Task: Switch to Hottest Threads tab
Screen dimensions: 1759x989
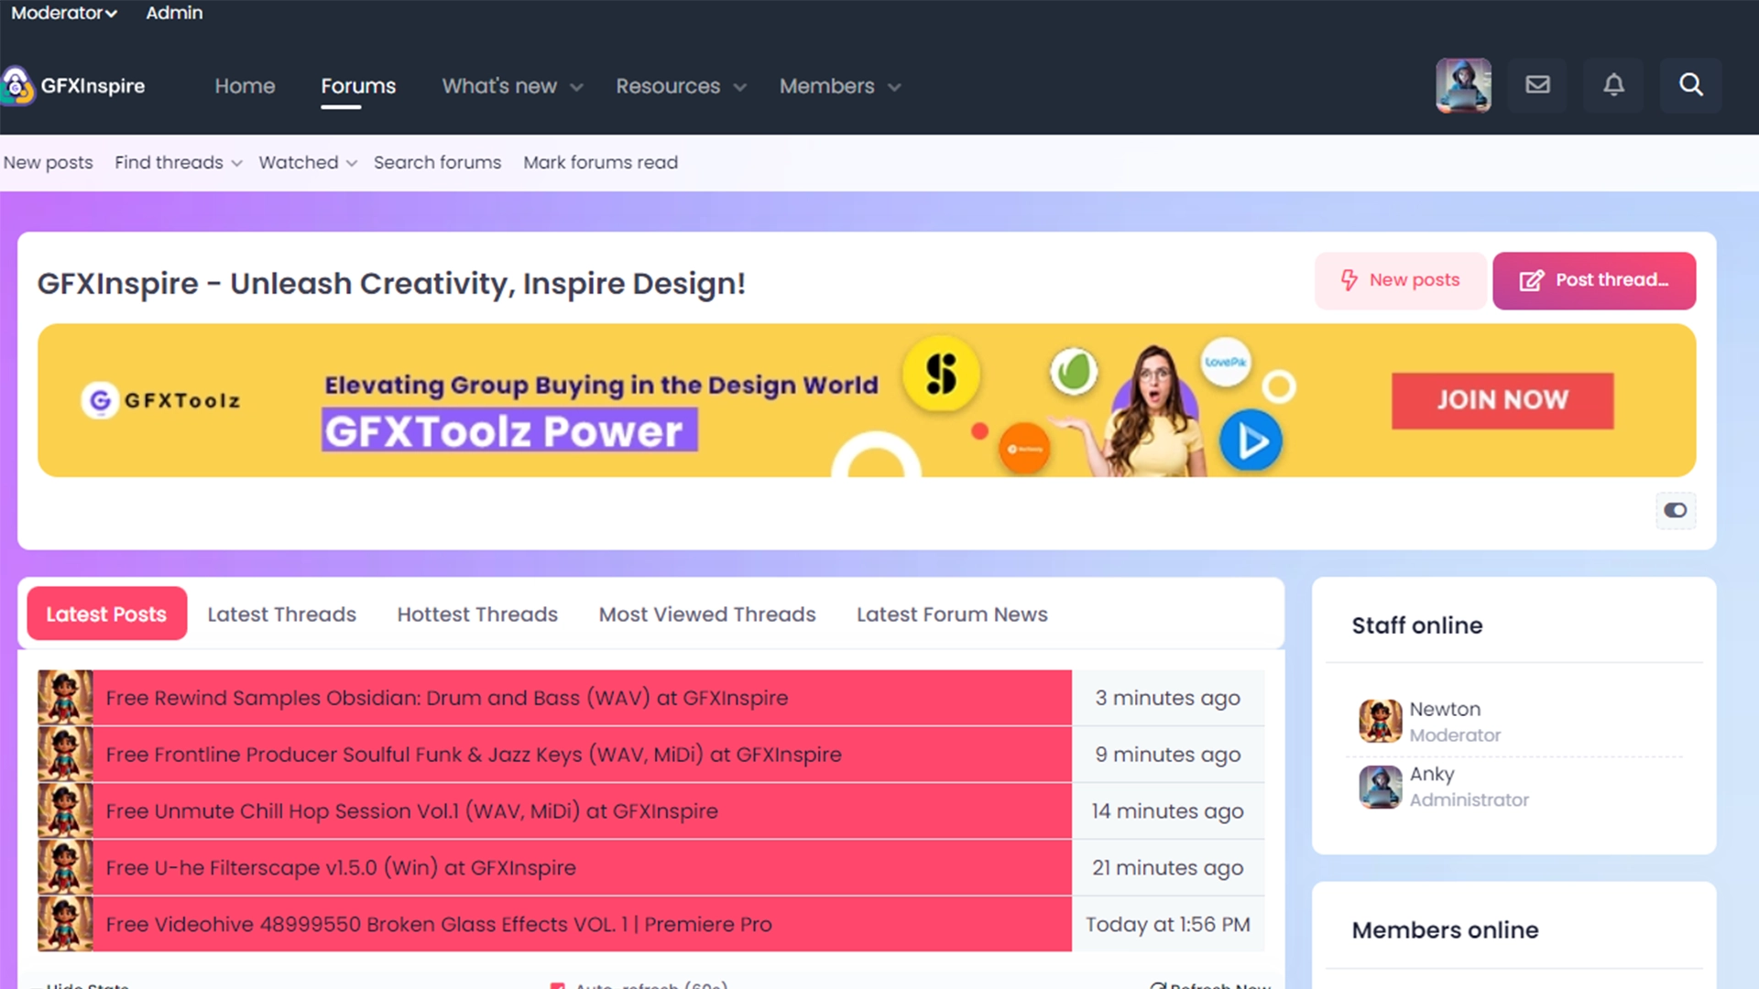Action: coord(476,614)
